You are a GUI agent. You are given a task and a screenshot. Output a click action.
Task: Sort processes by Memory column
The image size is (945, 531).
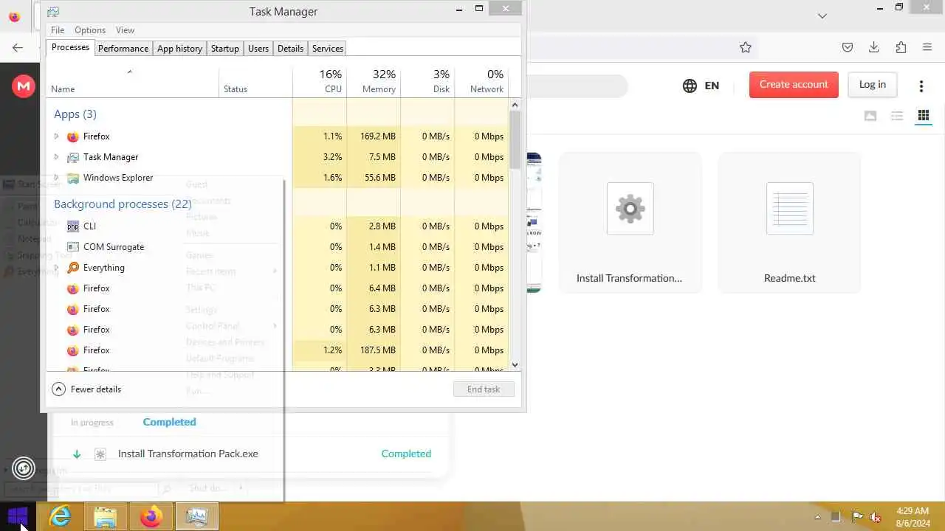click(374, 81)
